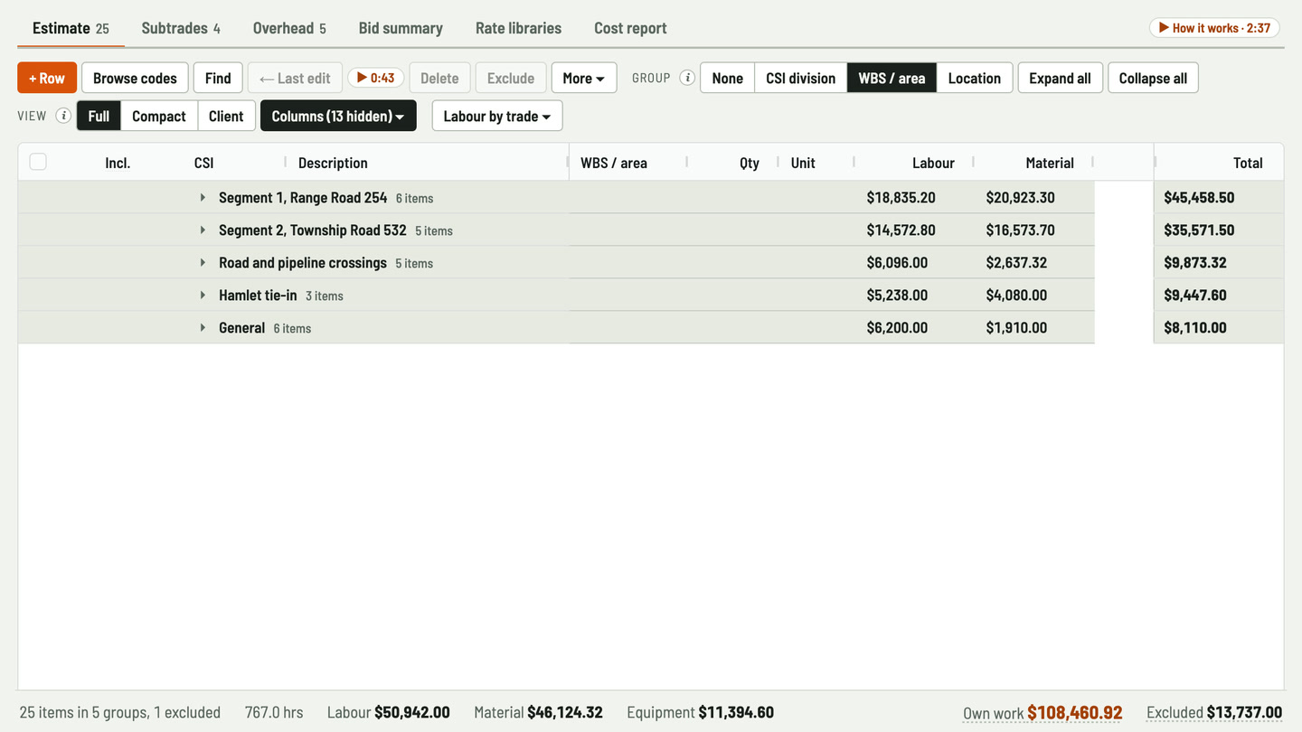Click Labour $50,942.00 in footer

point(388,712)
